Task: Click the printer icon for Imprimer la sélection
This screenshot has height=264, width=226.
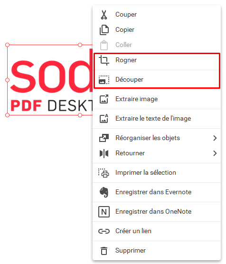Action: 104,173
